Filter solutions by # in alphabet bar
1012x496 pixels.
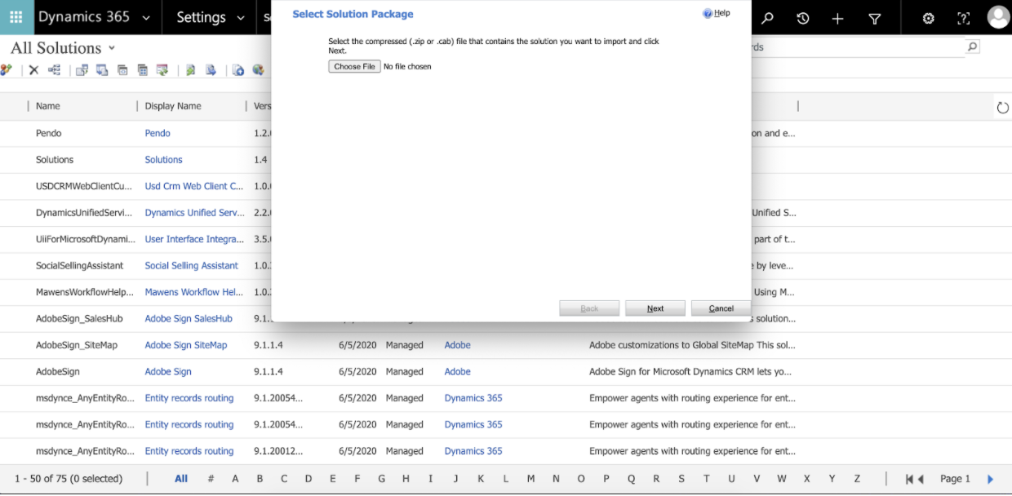click(x=211, y=479)
